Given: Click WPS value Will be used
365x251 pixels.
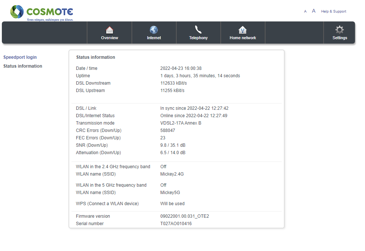Looking at the screenshot, I should (x=172, y=204).
